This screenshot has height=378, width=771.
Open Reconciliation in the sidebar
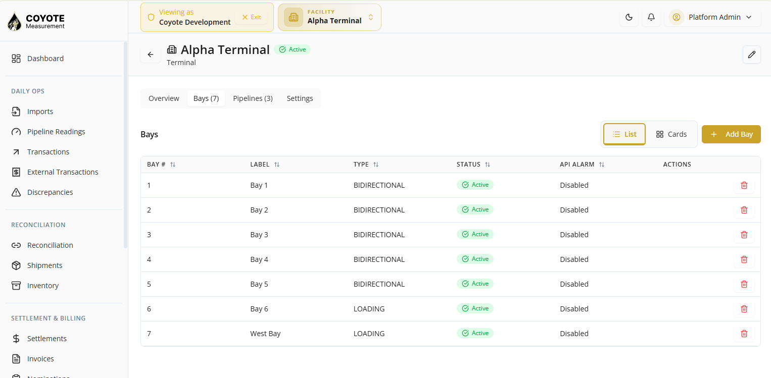63,245
